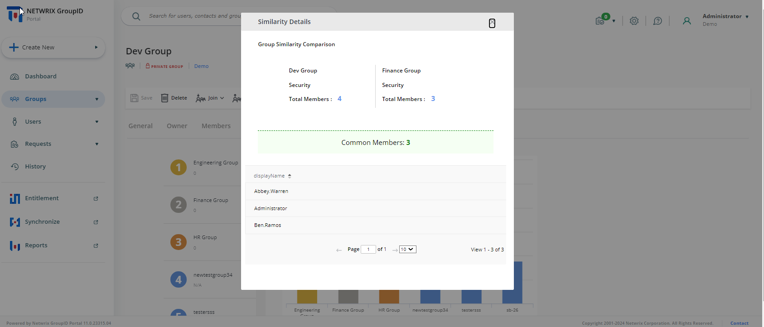Click the Contact link in footer
Viewport: 764px width, 327px height.
tap(740, 323)
